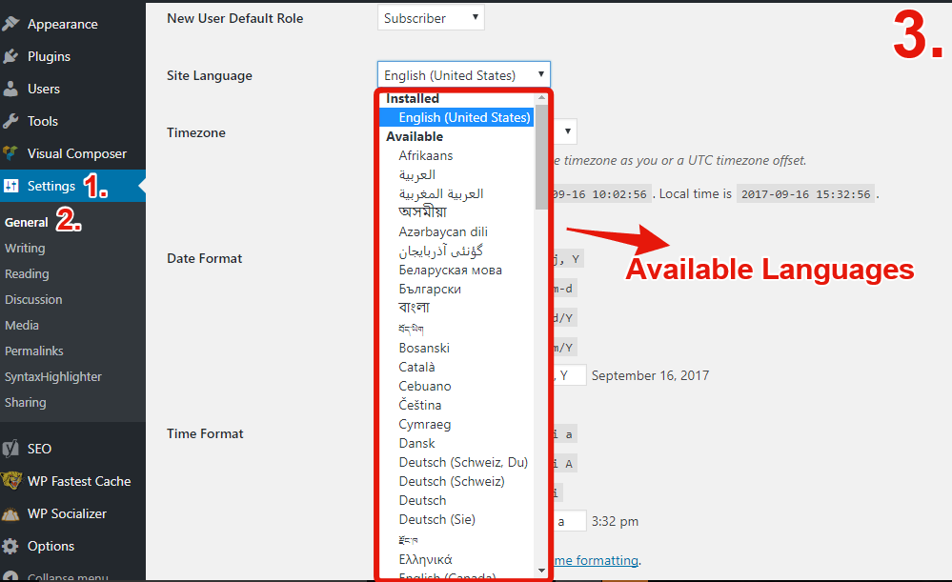952x582 pixels.
Task: Select Català in the language list
Action: pyautogui.click(x=416, y=367)
